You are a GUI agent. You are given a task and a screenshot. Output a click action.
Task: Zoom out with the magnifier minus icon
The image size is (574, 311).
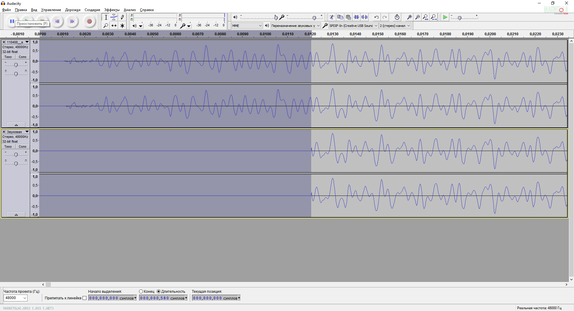click(417, 17)
